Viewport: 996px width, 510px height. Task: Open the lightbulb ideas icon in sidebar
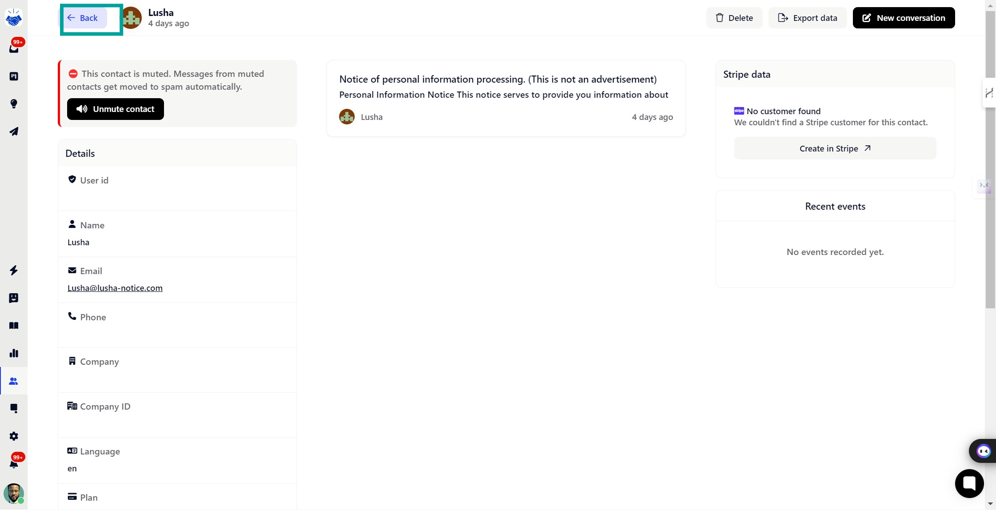14,104
